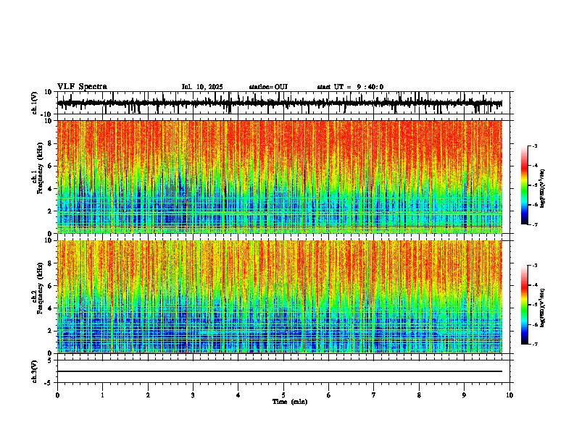Screen dimensions: 574x443
Task: Click the '-3' label on ch.1 color scale
Action: 535,145
